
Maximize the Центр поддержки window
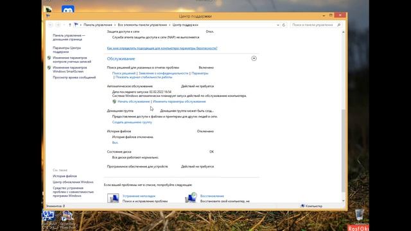coord(331,15)
